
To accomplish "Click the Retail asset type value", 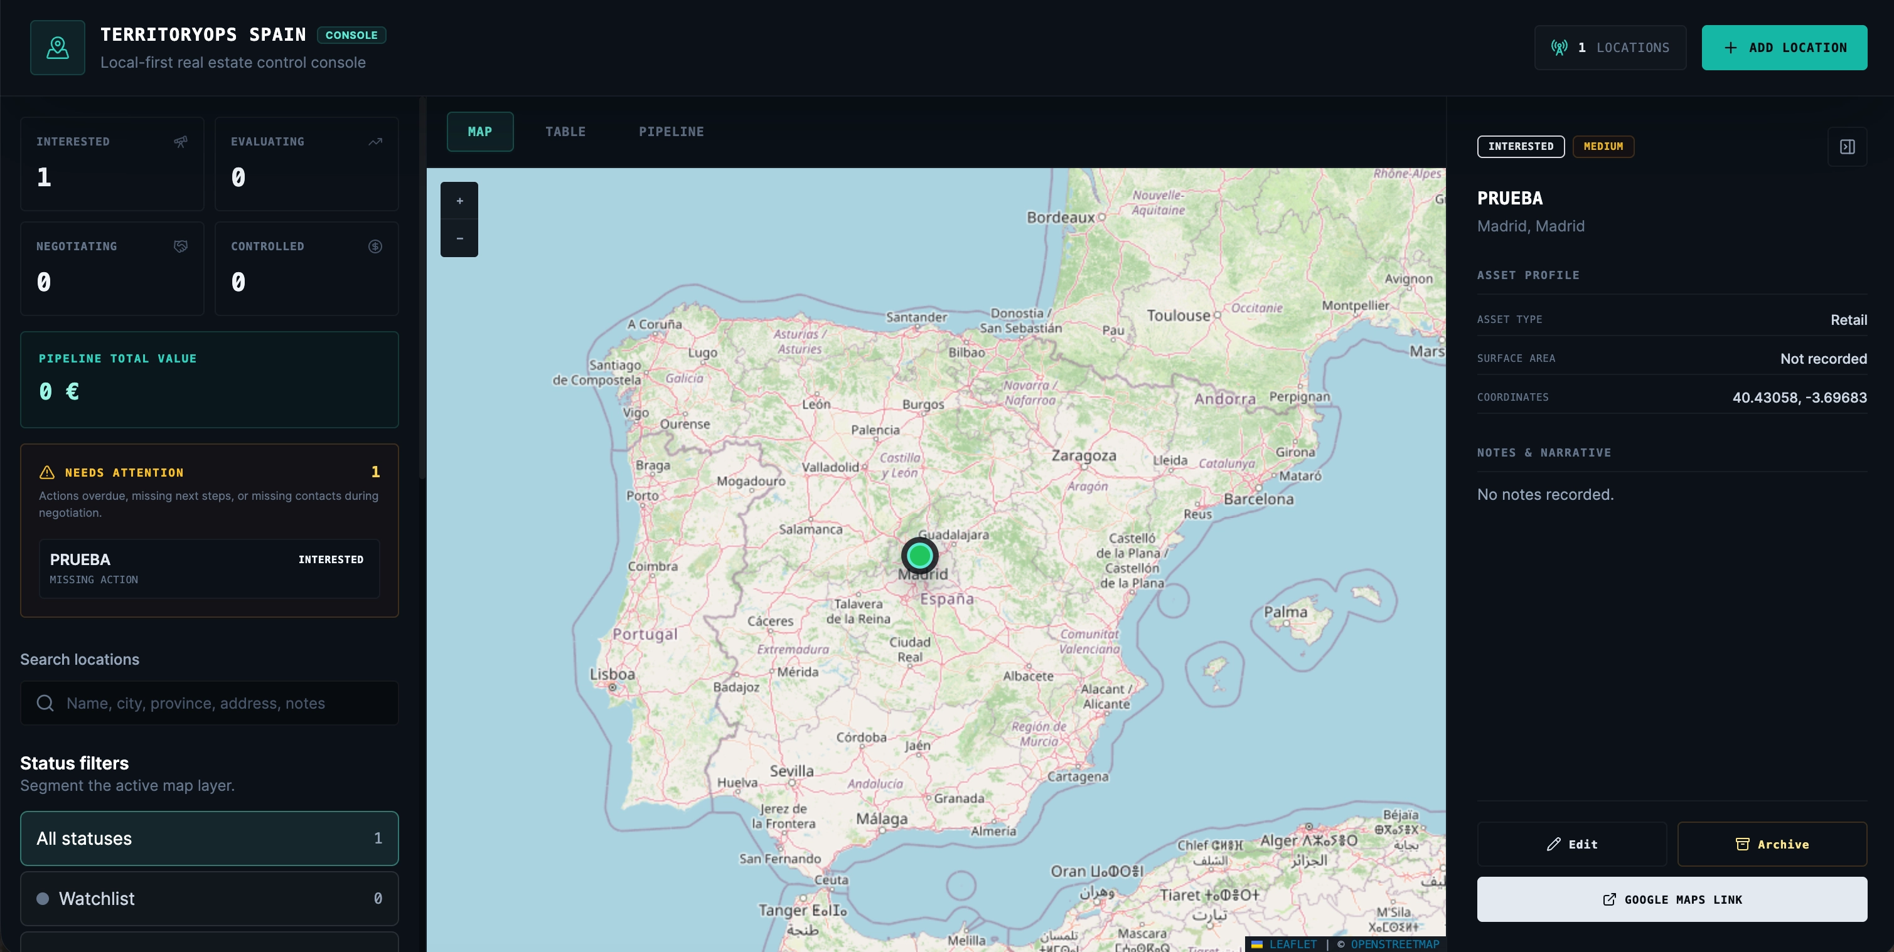I will pos(1848,320).
